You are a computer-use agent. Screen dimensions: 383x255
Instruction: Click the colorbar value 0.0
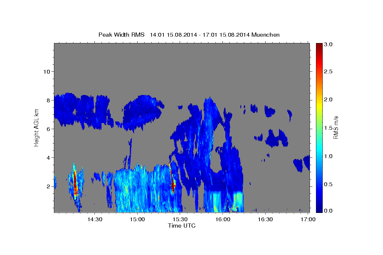pos(328,210)
